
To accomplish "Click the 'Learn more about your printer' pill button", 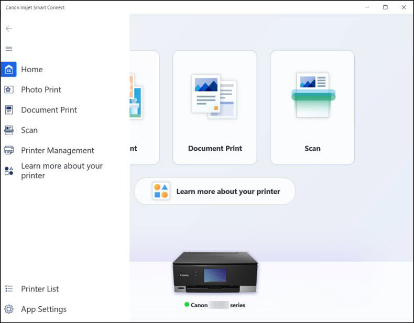I will pyautogui.click(x=215, y=191).
